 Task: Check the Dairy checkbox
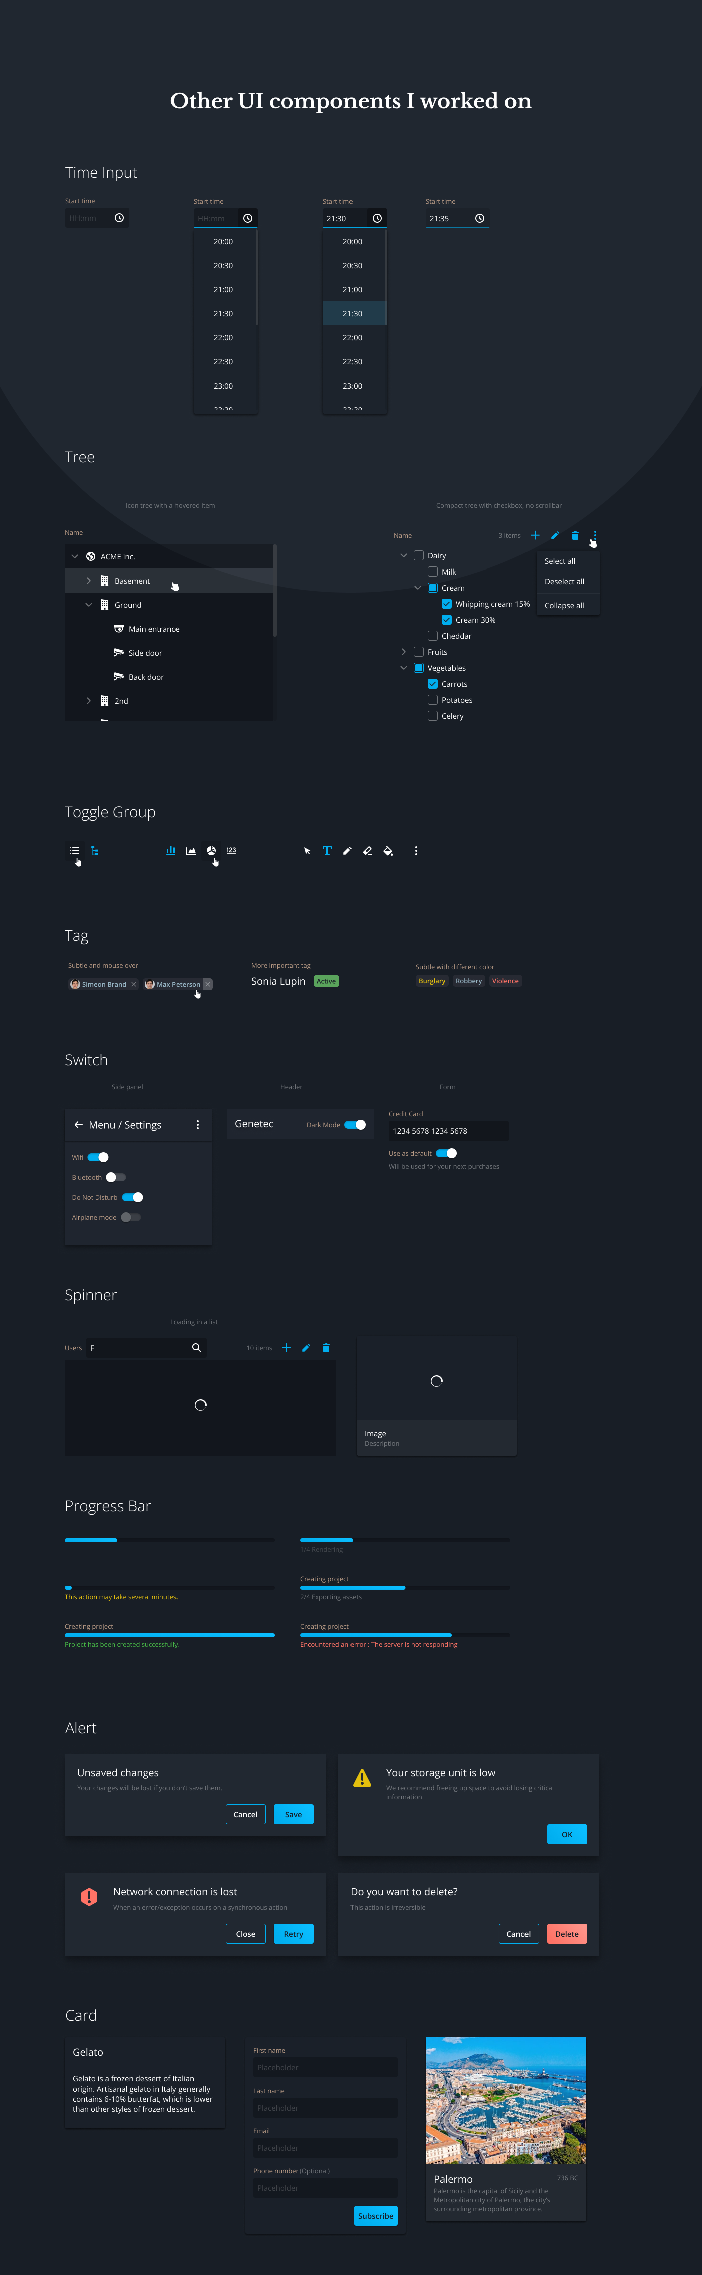419,555
